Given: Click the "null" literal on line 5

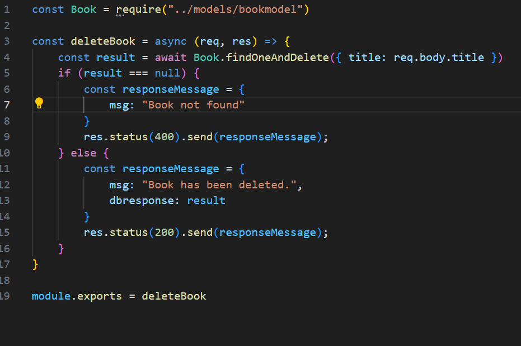Looking at the screenshot, I should 167,73.
